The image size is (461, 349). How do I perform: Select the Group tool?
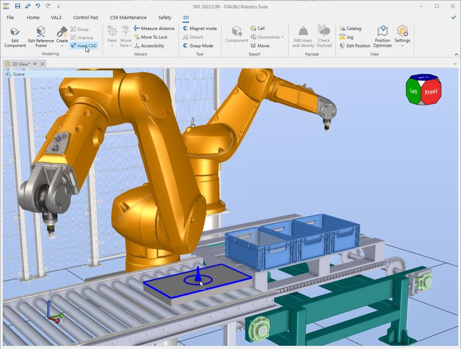click(x=80, y=29)
